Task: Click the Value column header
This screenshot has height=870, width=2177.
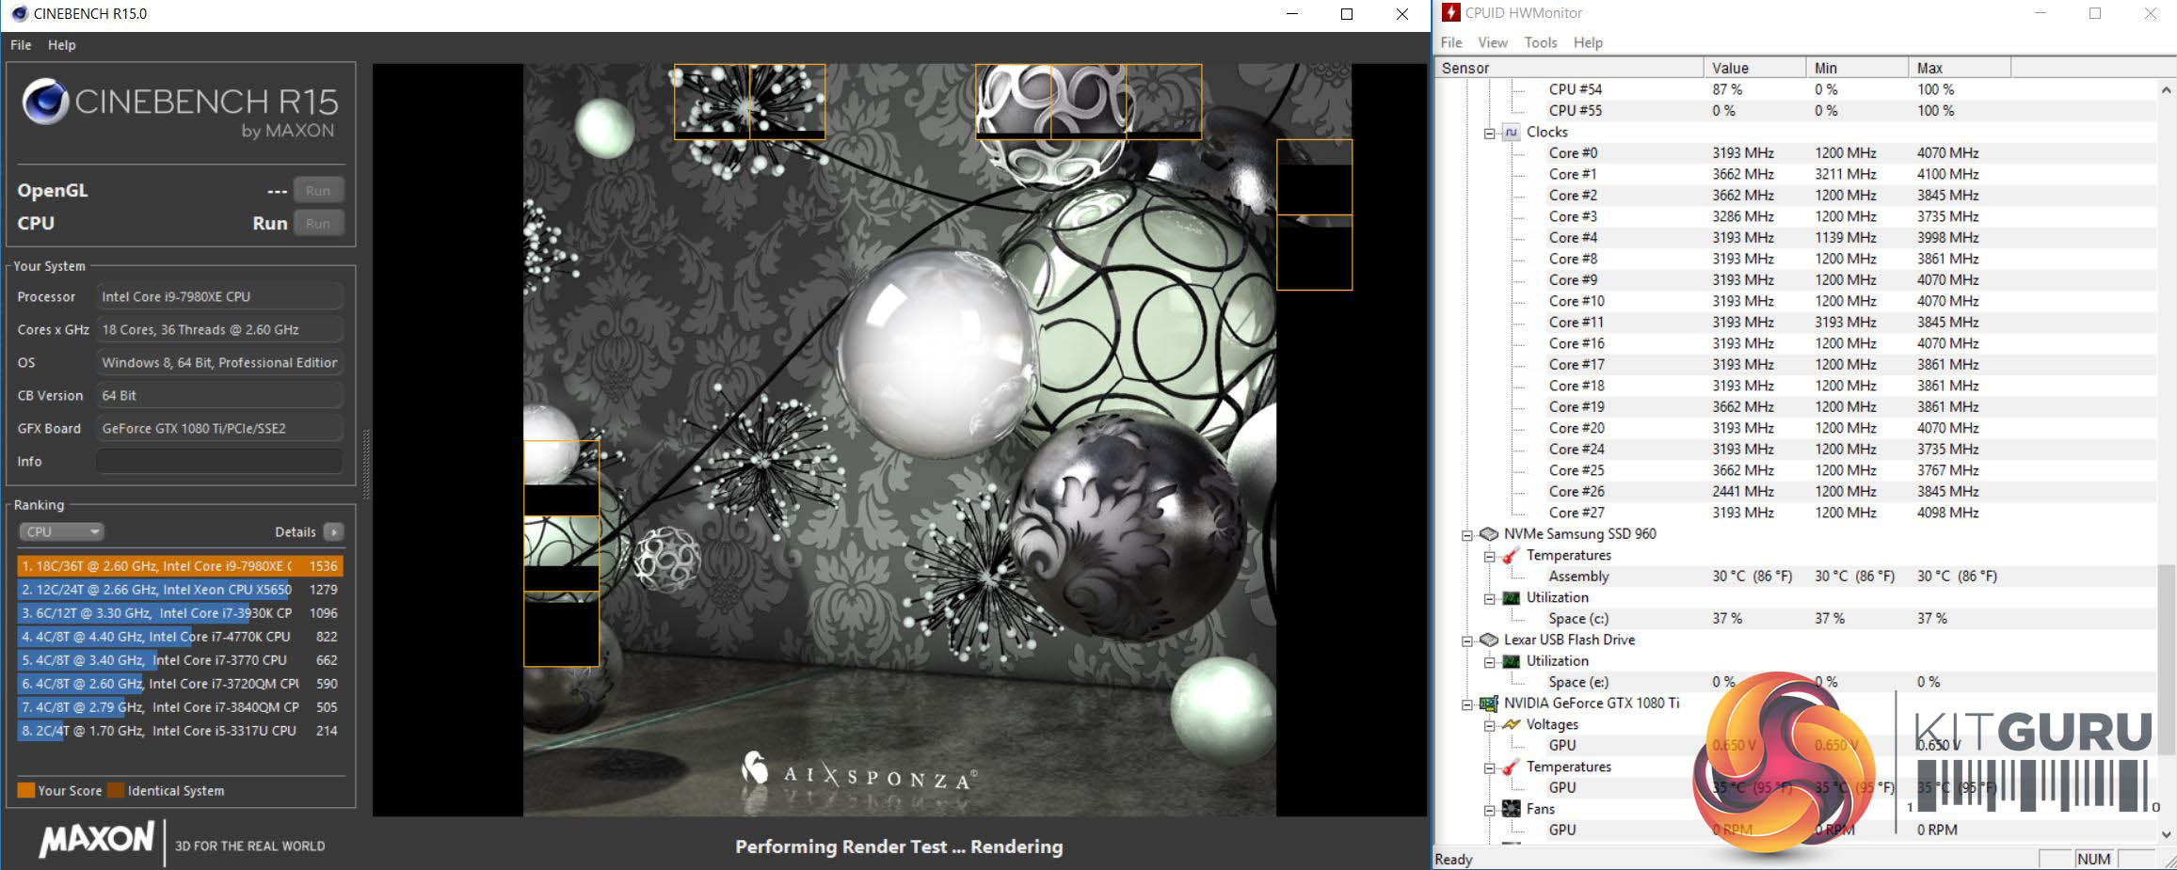Action: (1755, 68)
